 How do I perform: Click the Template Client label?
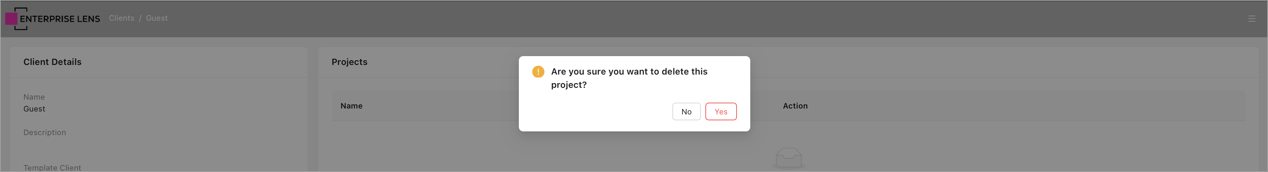pyautogui.click(x=52, y=168)
